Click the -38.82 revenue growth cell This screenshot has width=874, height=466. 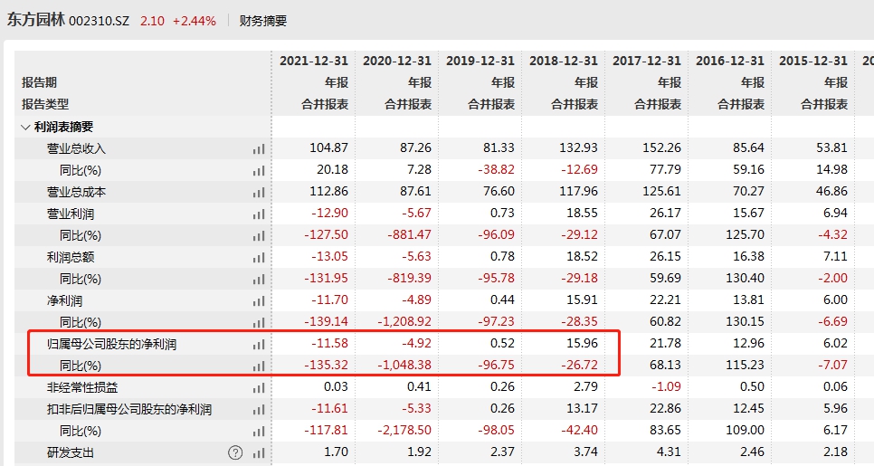[497, 169]
